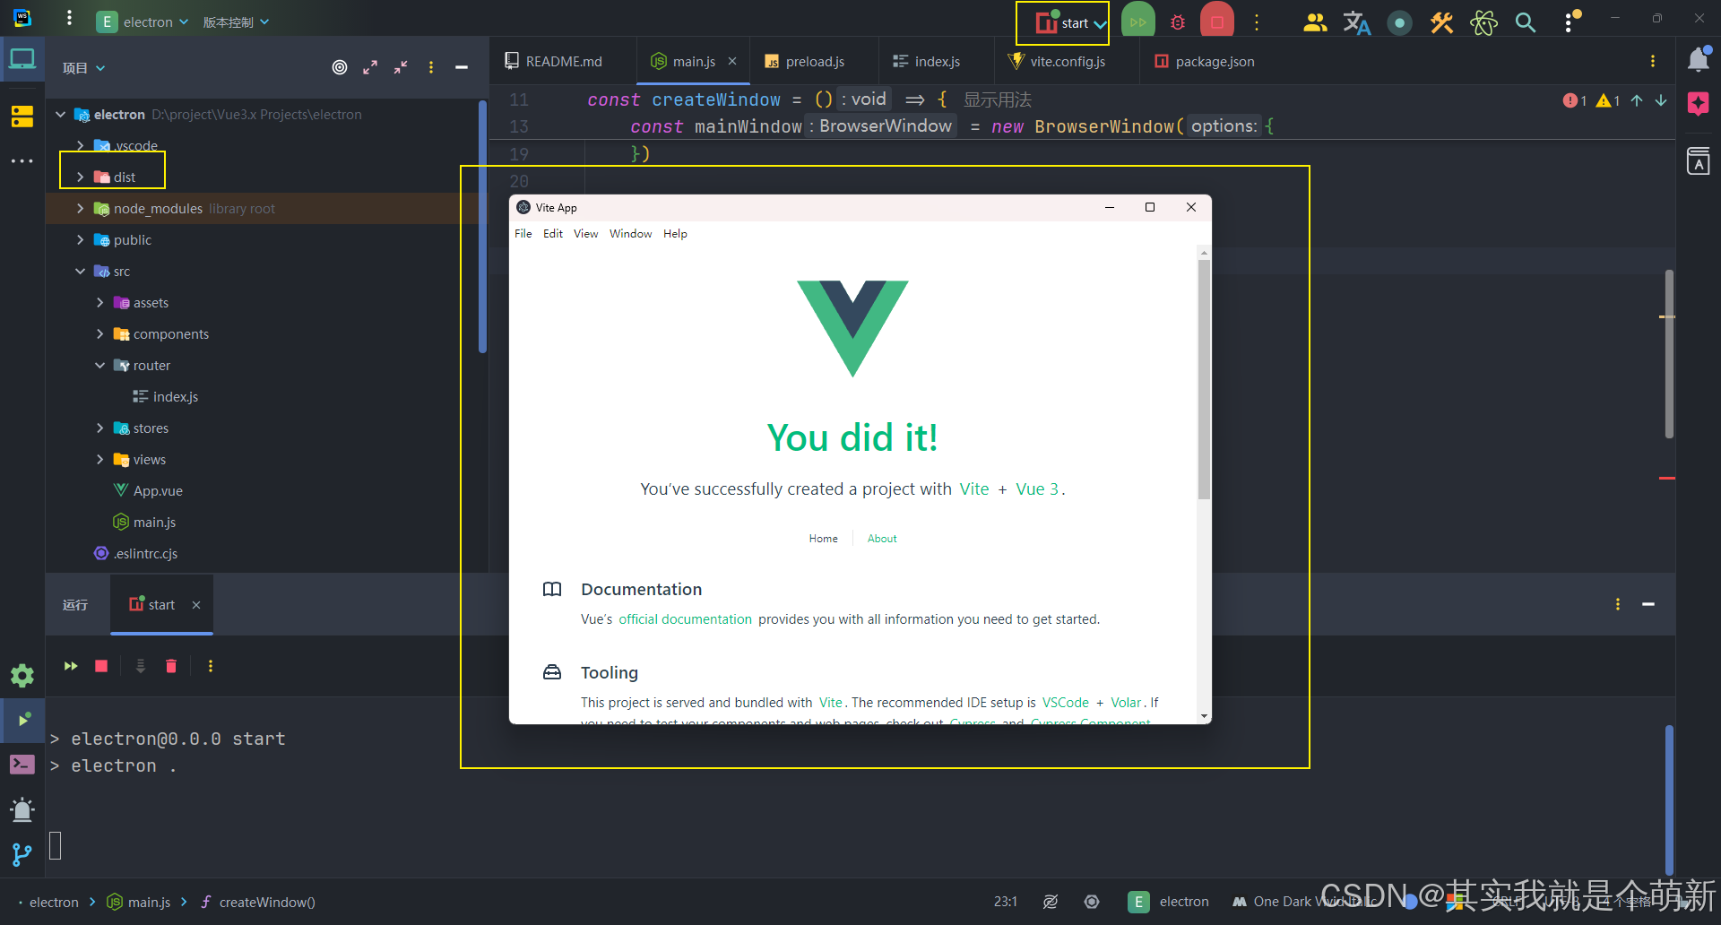Open View menu in Vite App window
The height and width of the screenshot is (925, 1721).
pos(585,234)
